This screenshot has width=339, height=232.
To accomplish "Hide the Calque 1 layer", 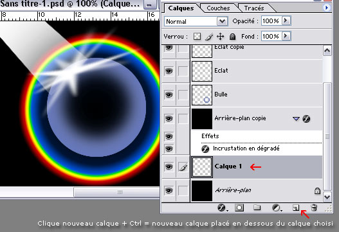I will click(169, 166).
